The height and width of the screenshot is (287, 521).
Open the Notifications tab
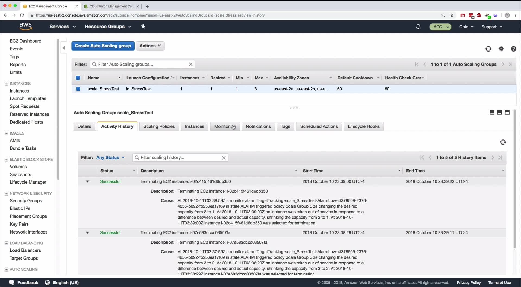pos(258,126)
